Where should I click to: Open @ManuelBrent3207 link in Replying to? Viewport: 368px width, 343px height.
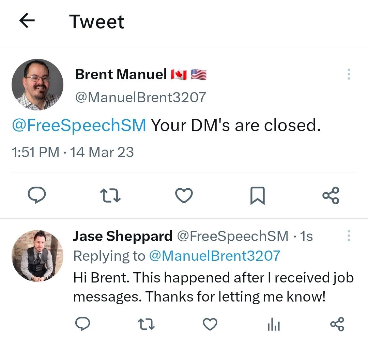point(215,256)
